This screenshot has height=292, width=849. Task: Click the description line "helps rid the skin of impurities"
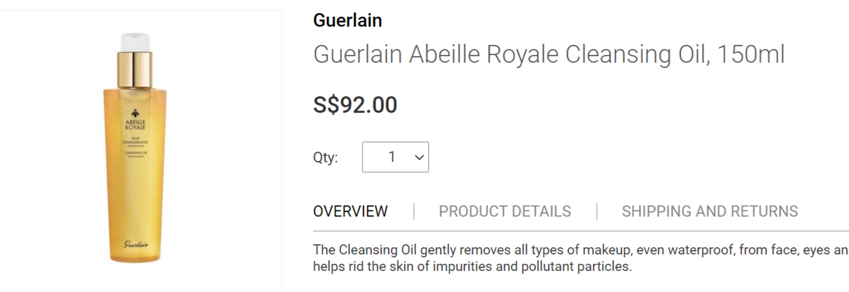472,266
